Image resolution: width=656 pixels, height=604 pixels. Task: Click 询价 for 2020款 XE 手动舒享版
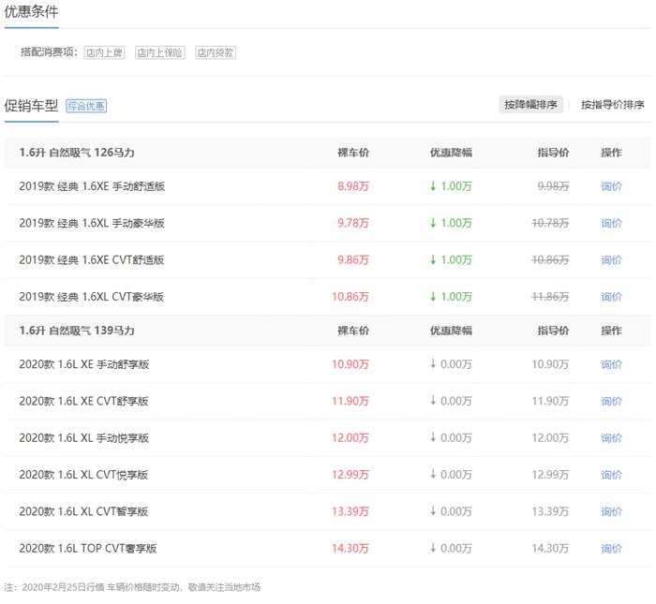click(611, 364)
